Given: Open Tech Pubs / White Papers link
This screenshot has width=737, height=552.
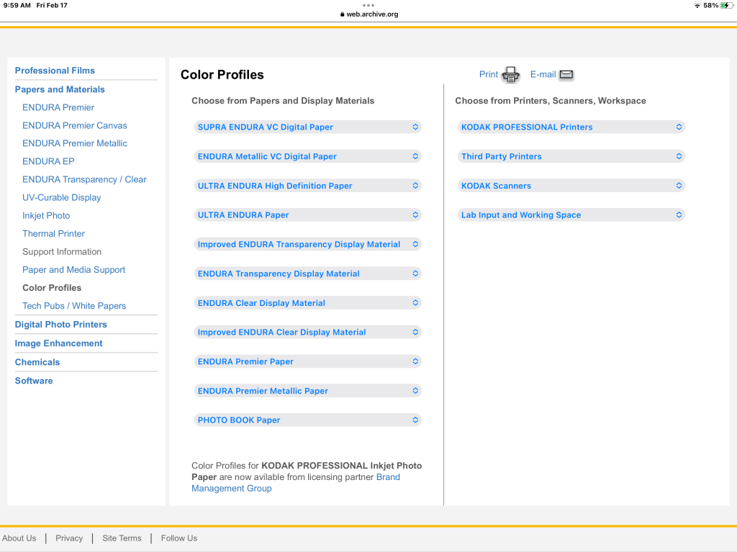Looking at the screenshot, I should [73, 306].
